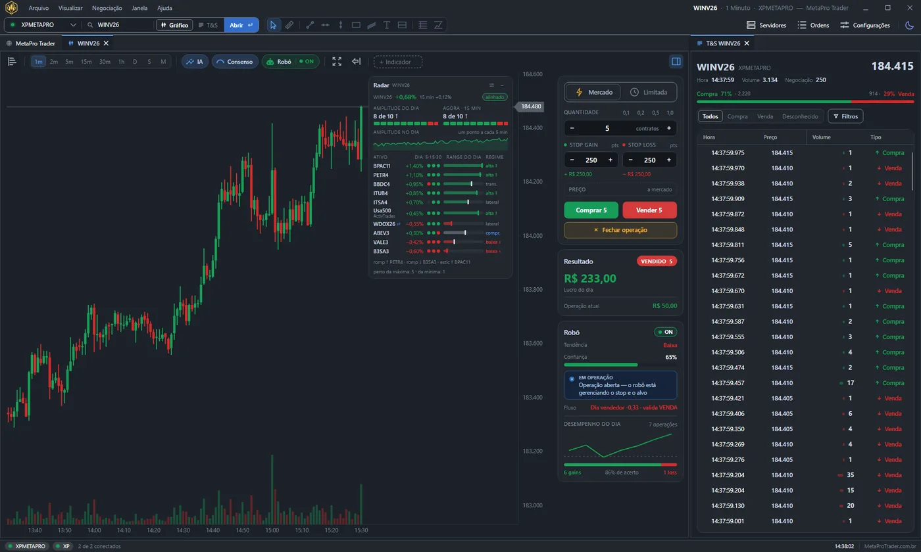Open the Configurações settings panel
Screen dimensions: 921x552
[x=865, y=25]
